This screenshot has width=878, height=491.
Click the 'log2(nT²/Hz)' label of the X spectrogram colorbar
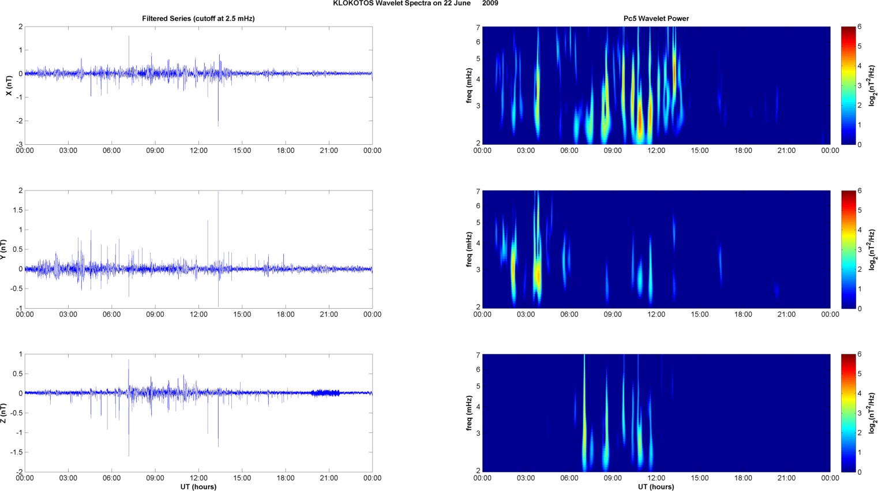coord(873,85)
